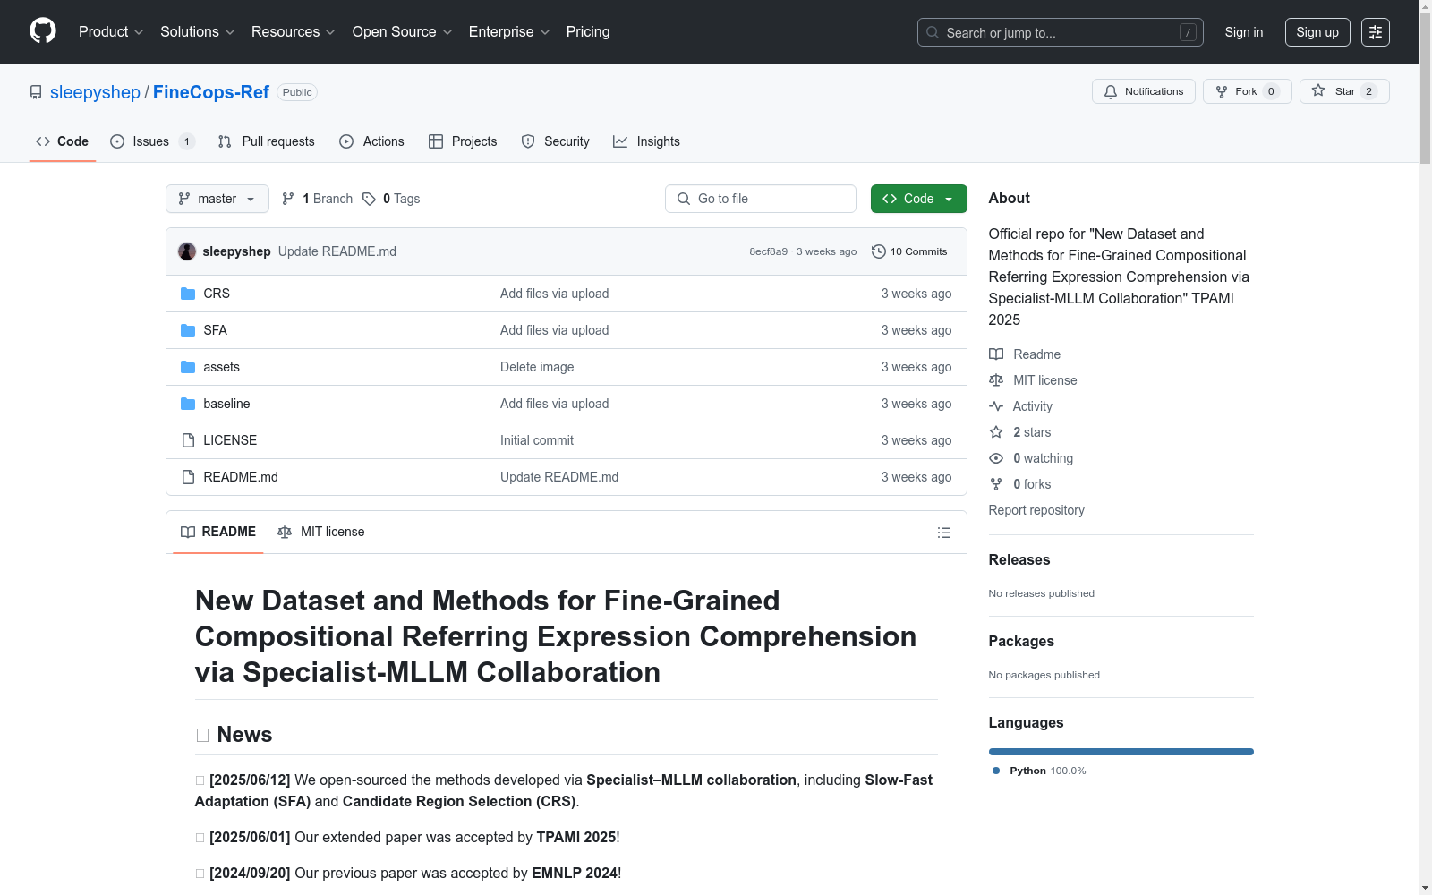
Task: Open the FineCops-Ref repository name link
Action: [211, 92]
